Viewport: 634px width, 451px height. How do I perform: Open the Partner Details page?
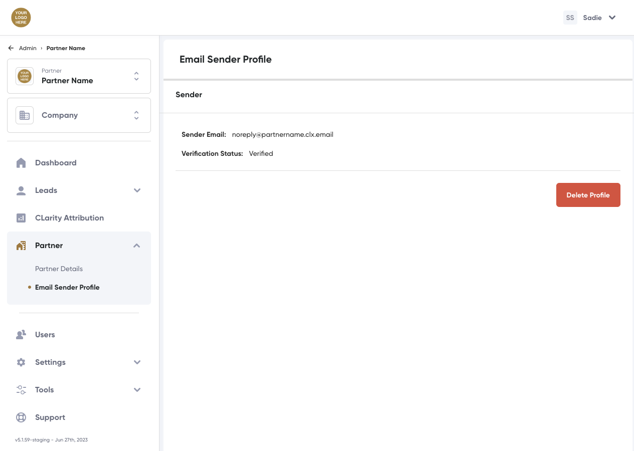coord(59,269)
